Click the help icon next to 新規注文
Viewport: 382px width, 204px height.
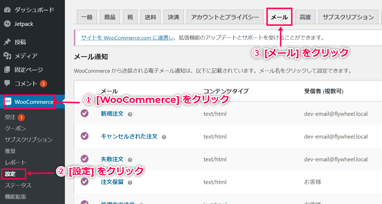[130, 114]
